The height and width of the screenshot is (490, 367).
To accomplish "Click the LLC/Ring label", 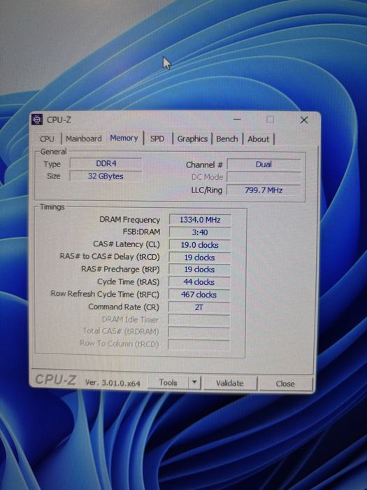I will [207, 190].
